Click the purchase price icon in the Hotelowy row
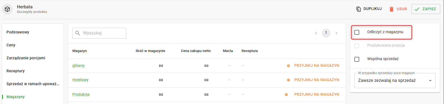This screenshot has height=104, width=444. tap(206, 80)
